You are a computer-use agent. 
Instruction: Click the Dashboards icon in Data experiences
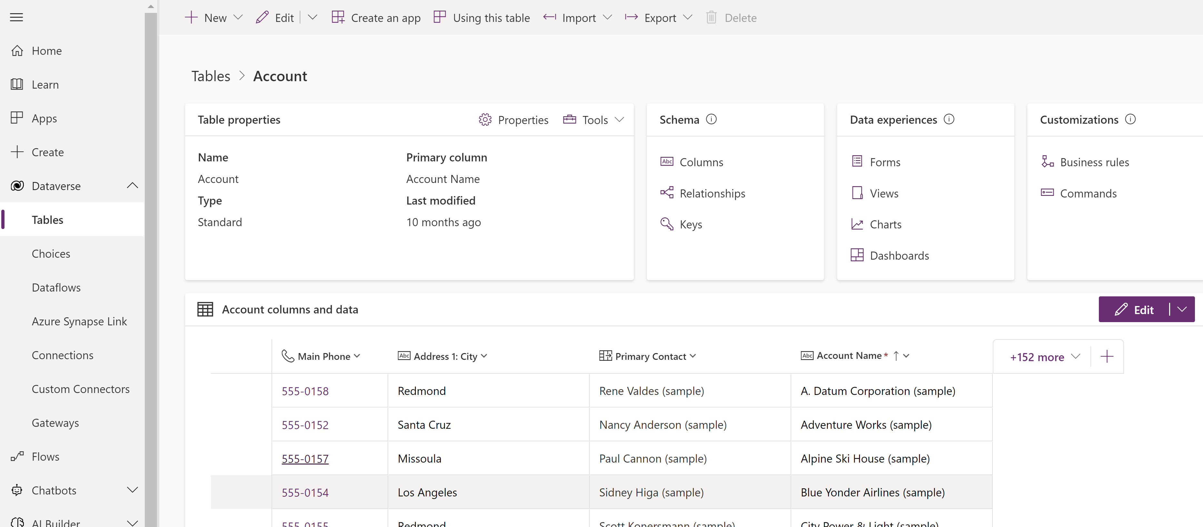857,255
